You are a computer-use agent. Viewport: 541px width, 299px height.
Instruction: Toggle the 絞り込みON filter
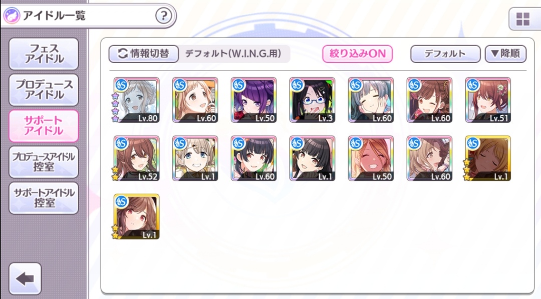(357, 54)
